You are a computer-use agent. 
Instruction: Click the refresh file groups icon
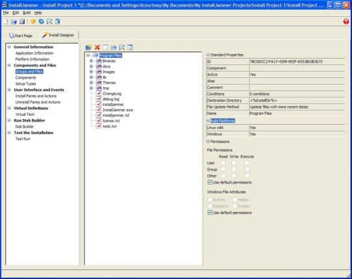(130, 47)
